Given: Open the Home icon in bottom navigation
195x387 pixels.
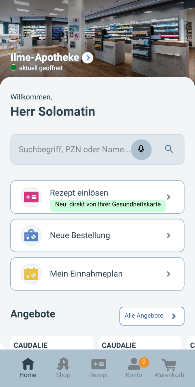Looking at the screenshot, I should 28,364.
